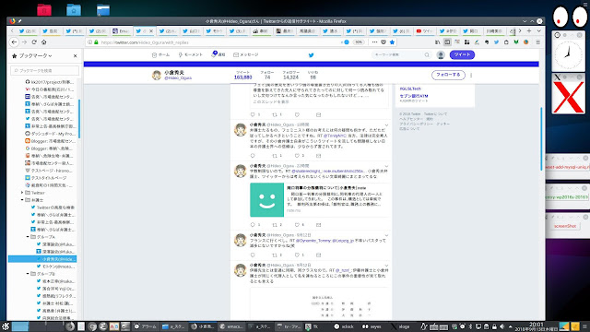Go to the Firefox home page
This screenshot has width=590, height=332.
(x=44, y=42)
